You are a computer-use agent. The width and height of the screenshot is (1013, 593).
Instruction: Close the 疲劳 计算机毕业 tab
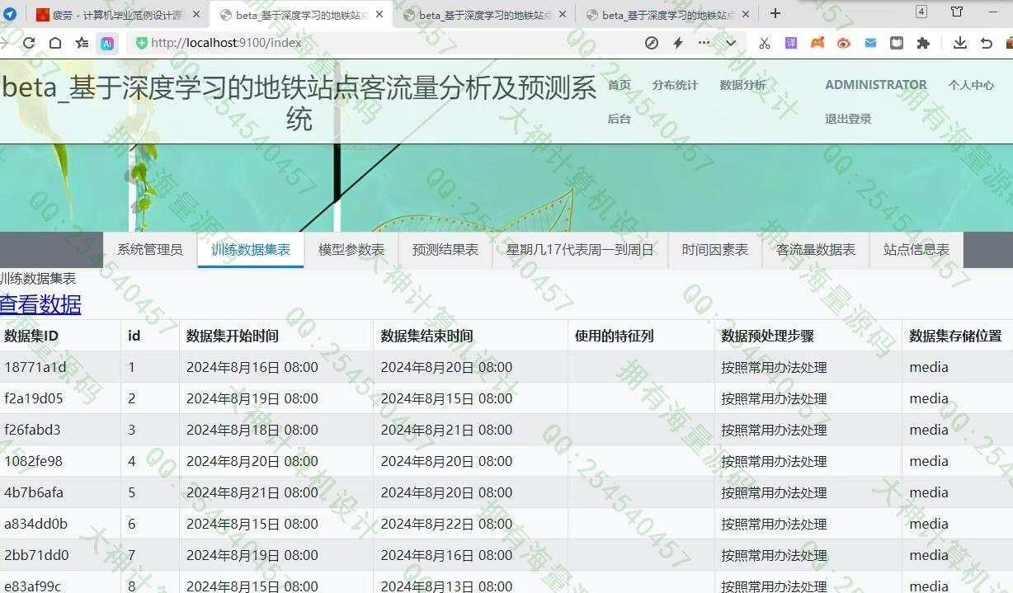click(x=196, y=14)
